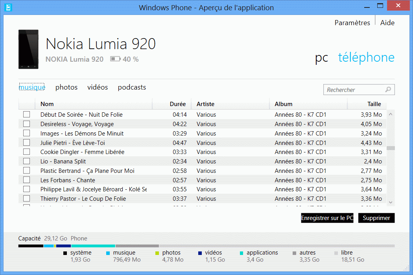Click the battery level icon showing 40 %

click(115, 59)
